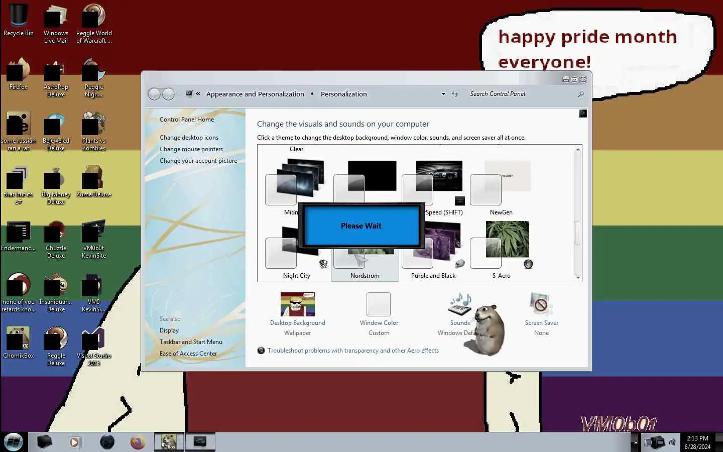
Task: Open 'some russian ran a rat' icon
Action: tap(19, 131)
